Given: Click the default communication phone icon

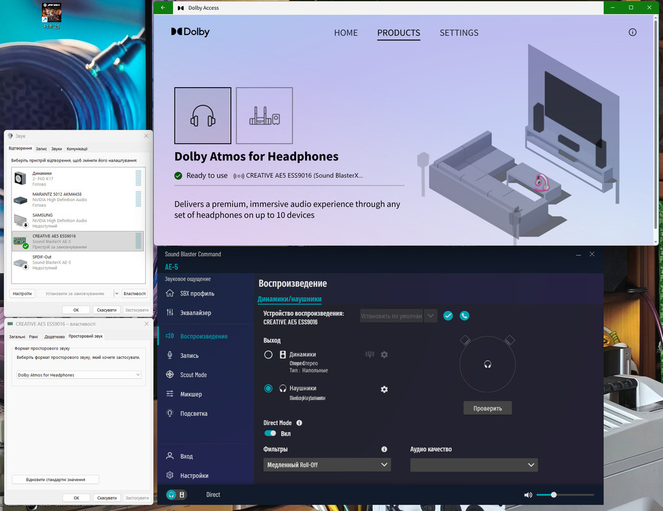Looking at the screenshot, I should pos(464,316).
